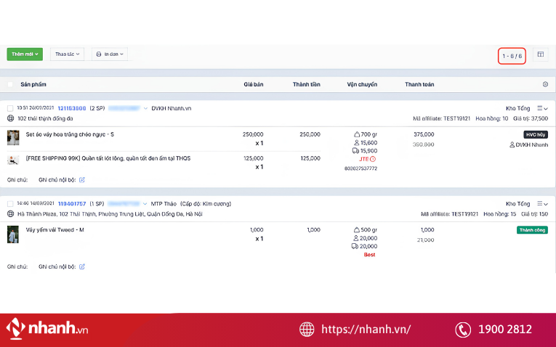
Task: Click the Sản phẩm column header
Action: [x=33, y=84]
